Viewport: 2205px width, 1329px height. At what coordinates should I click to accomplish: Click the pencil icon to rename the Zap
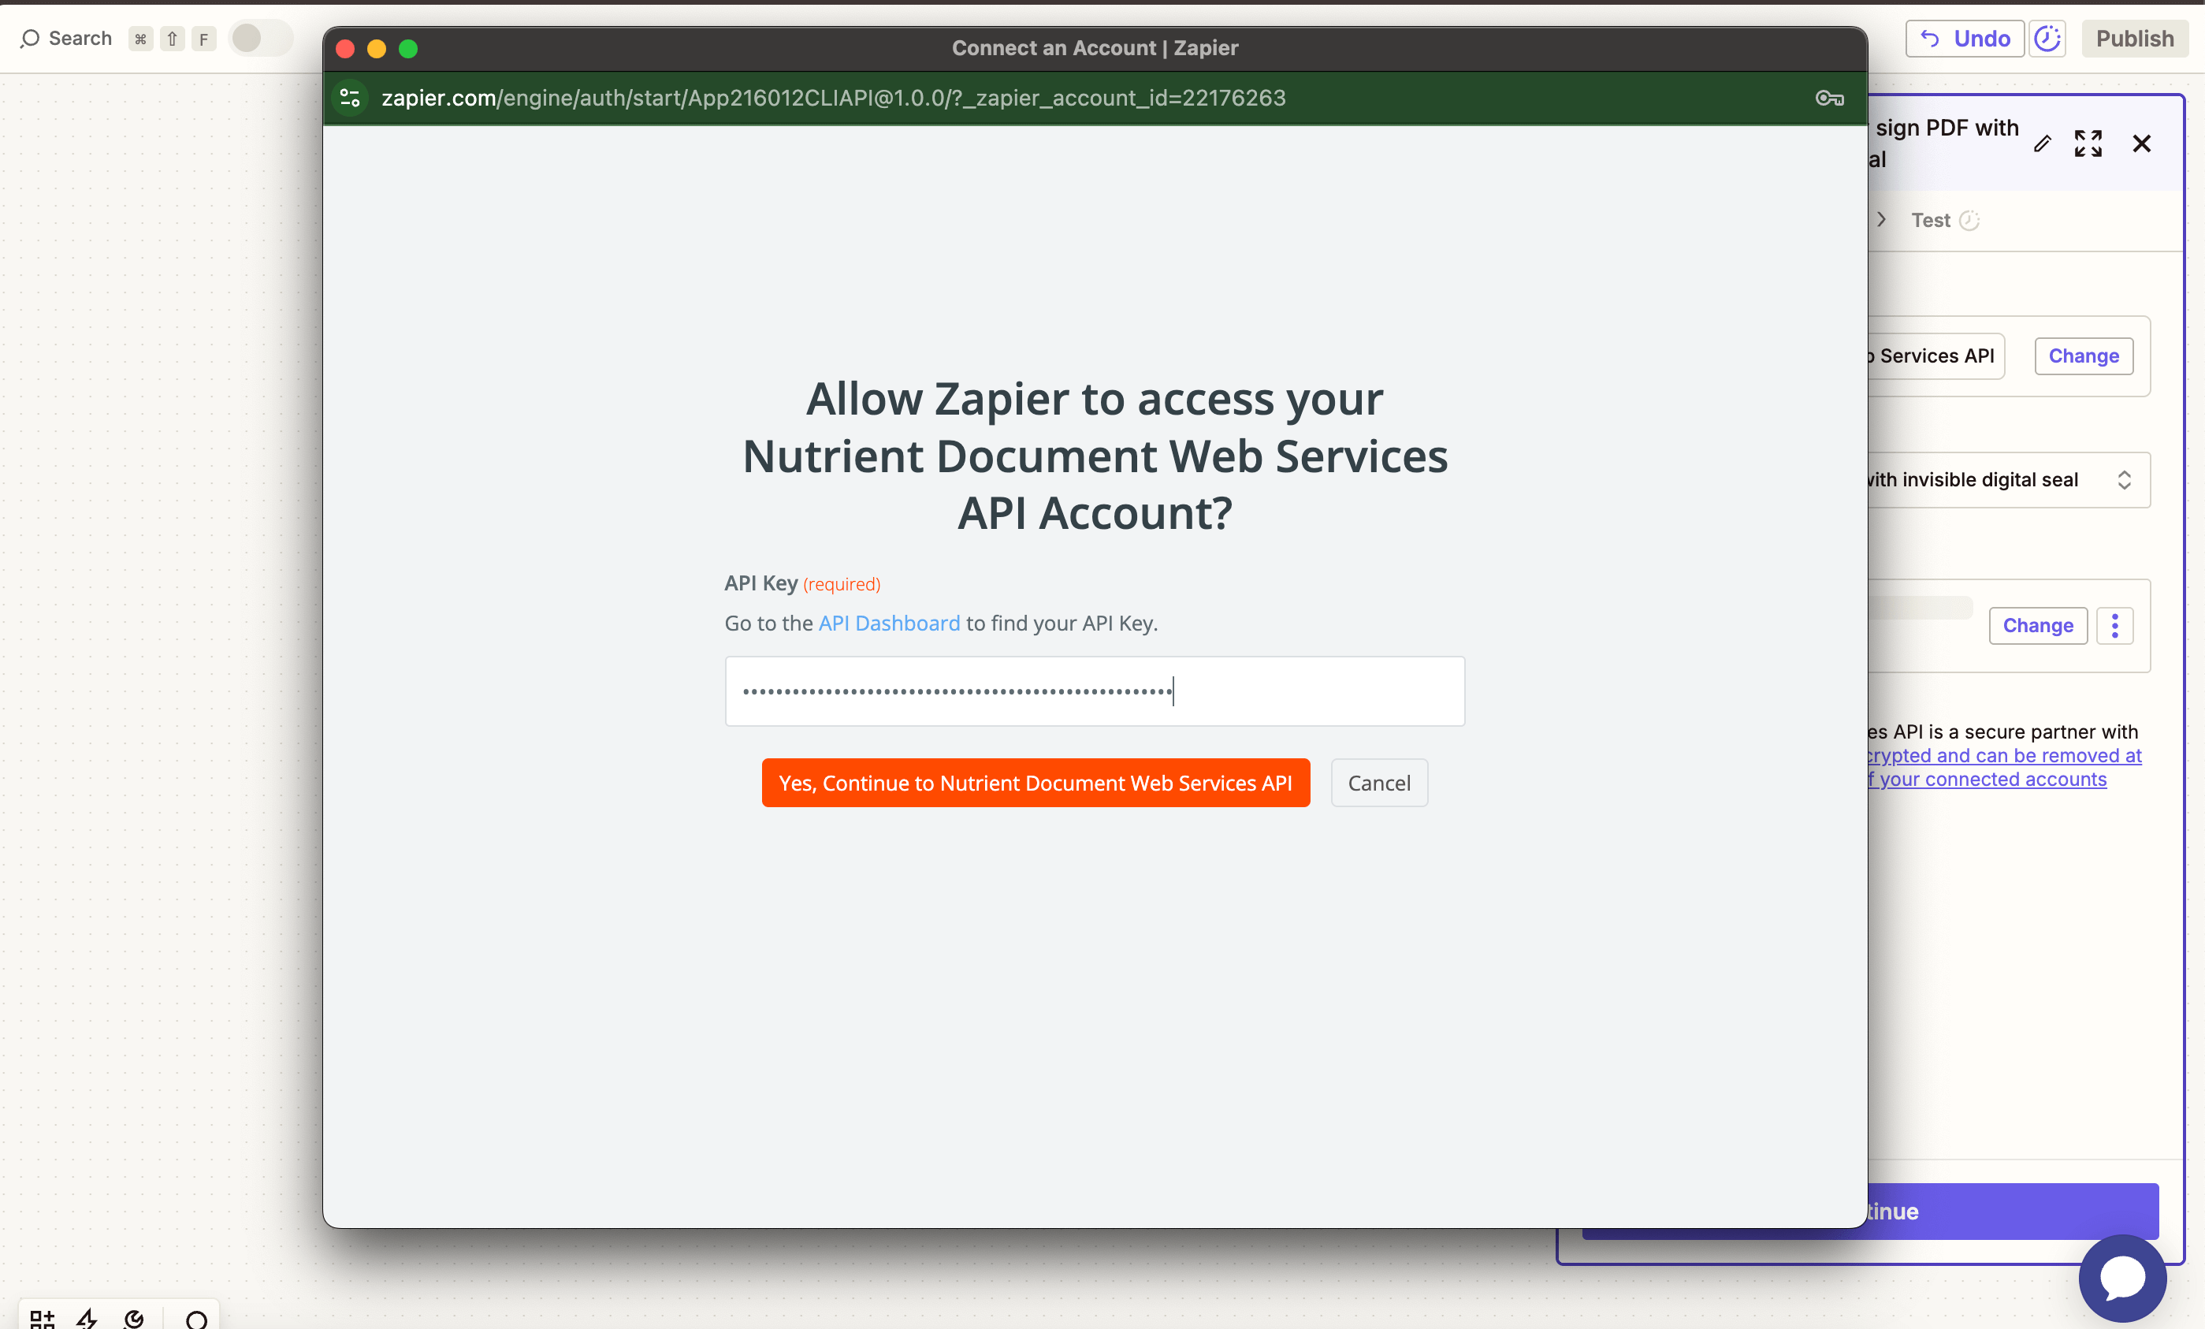point(2044,143)
